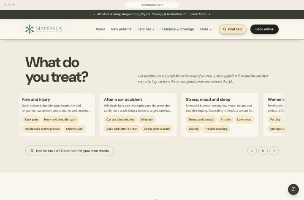Click the Find help button
Screen dimensions: 304x200
click(x=233, y=29)
